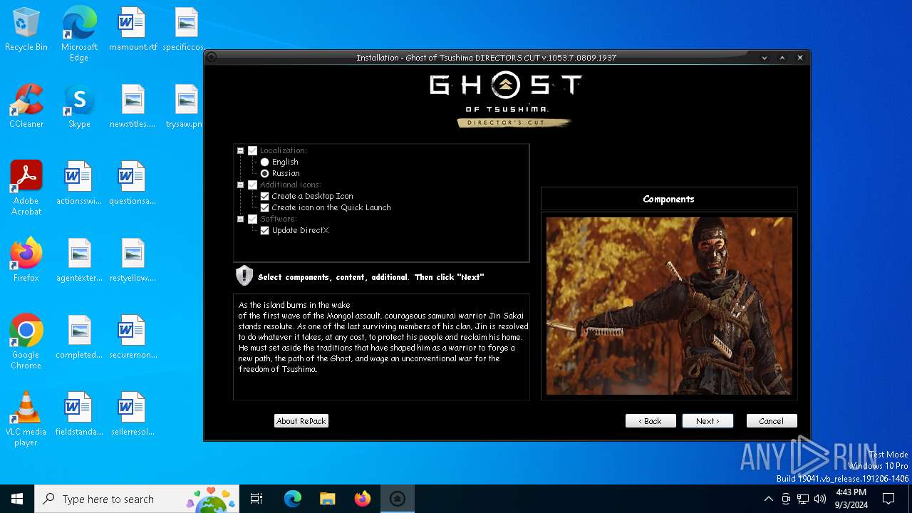Open Firefox desktop shortcut

tap(26, 261)
